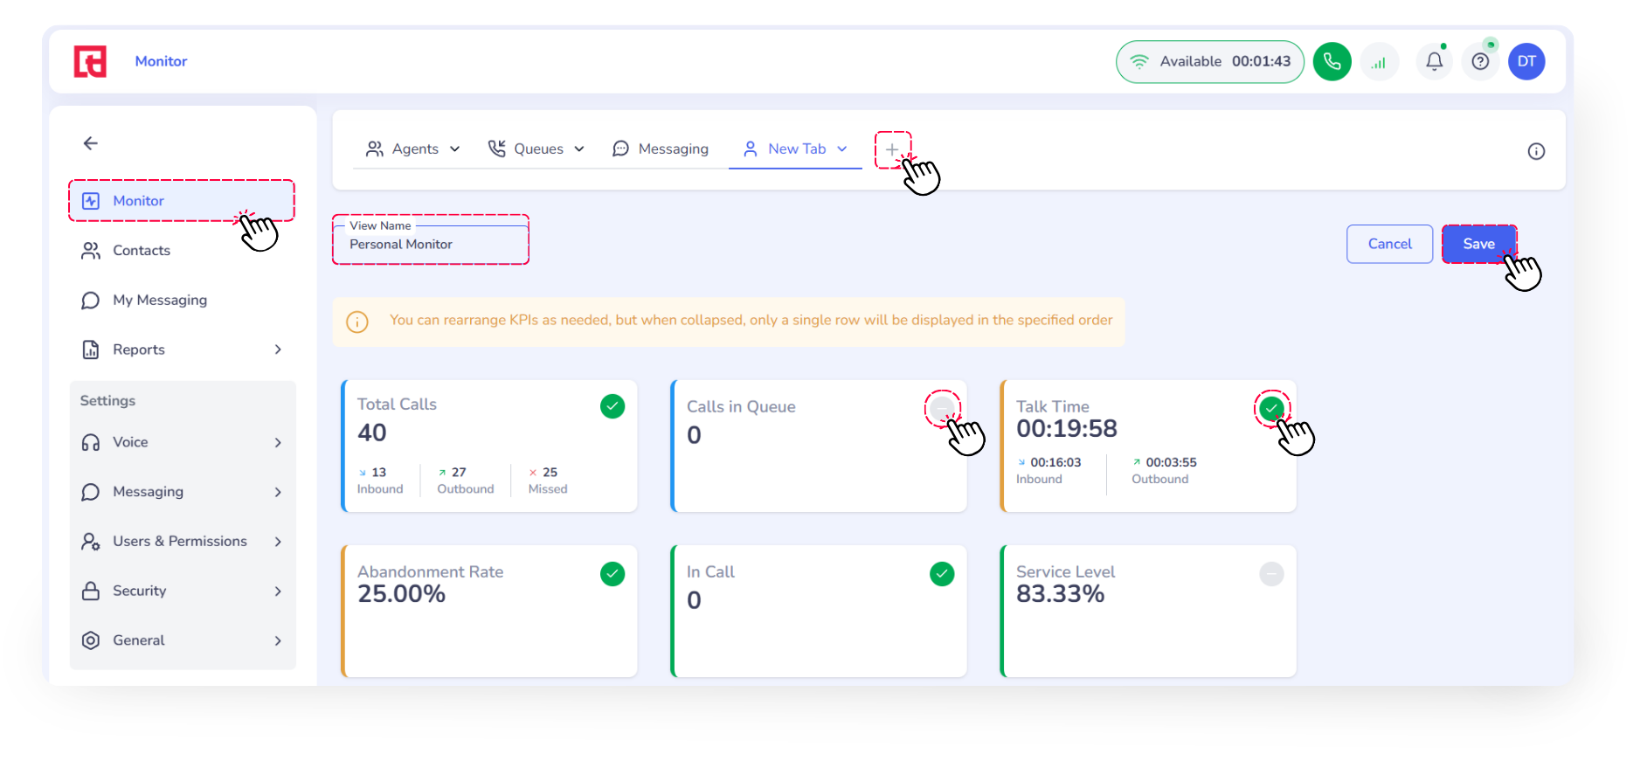The height and width of the screenshot is (768, 1647).
Task: Open Contacts in the sidebar
Action: [142, 251]
